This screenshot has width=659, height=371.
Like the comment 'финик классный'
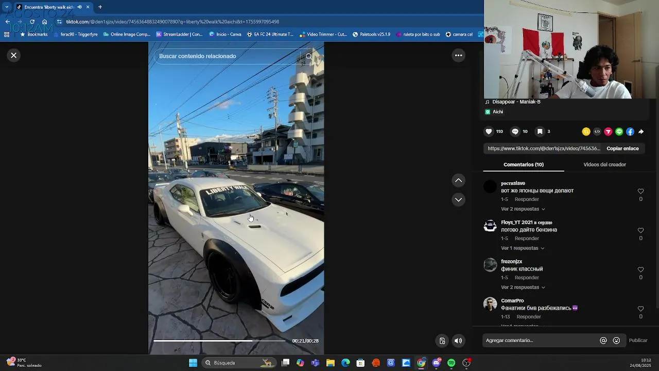pyautogui.click(x=640, y=269)
